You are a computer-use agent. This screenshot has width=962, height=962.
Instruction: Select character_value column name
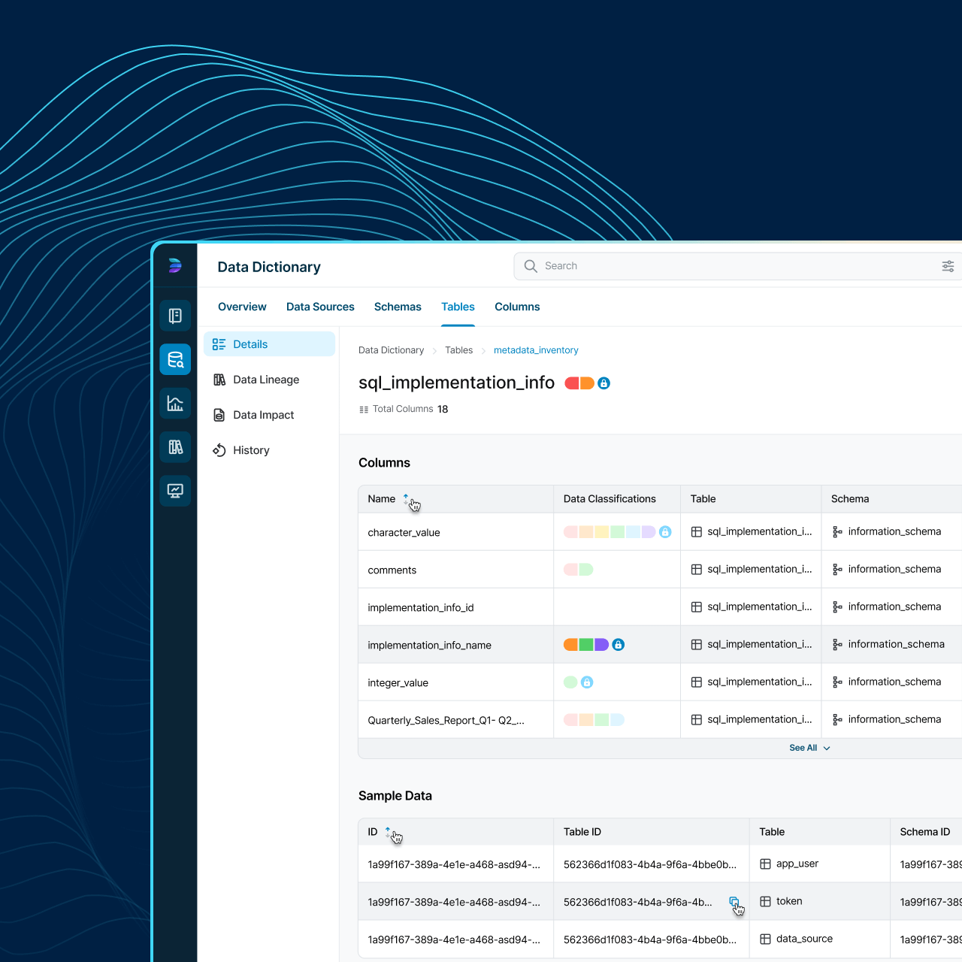[x=404, y=533]
